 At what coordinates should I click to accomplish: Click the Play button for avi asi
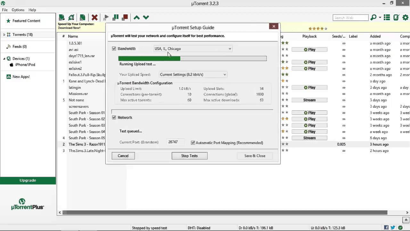pos(309,50)
